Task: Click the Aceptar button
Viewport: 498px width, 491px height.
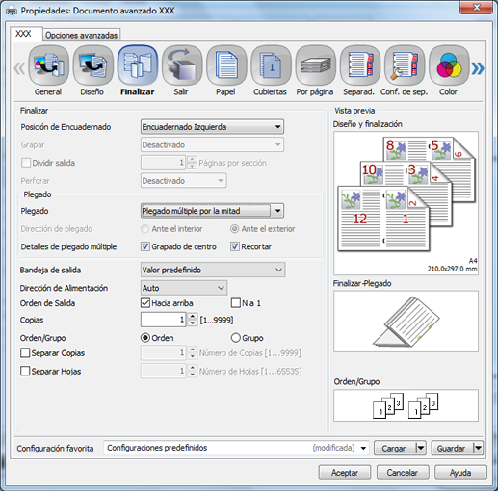Action: [345, 473]
